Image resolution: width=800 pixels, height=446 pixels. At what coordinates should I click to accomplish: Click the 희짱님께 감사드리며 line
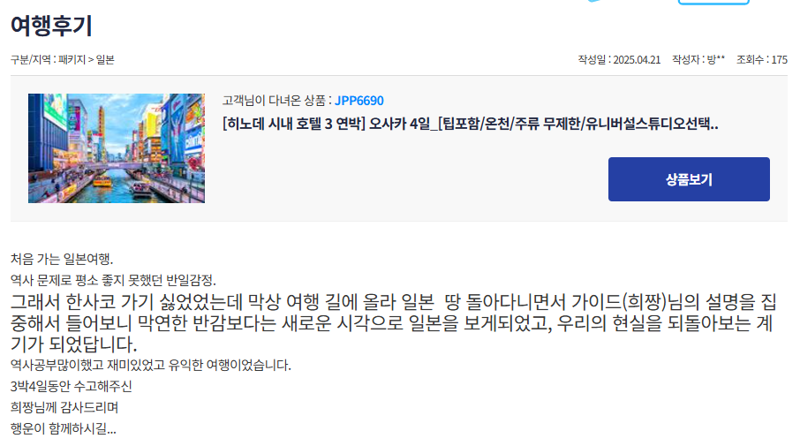click(x=64, y=407)
